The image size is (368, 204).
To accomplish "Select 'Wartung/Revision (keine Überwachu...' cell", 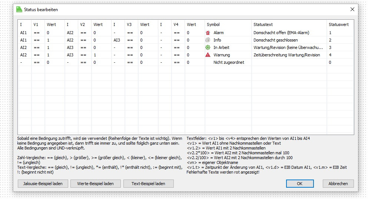I will (288, 47).
